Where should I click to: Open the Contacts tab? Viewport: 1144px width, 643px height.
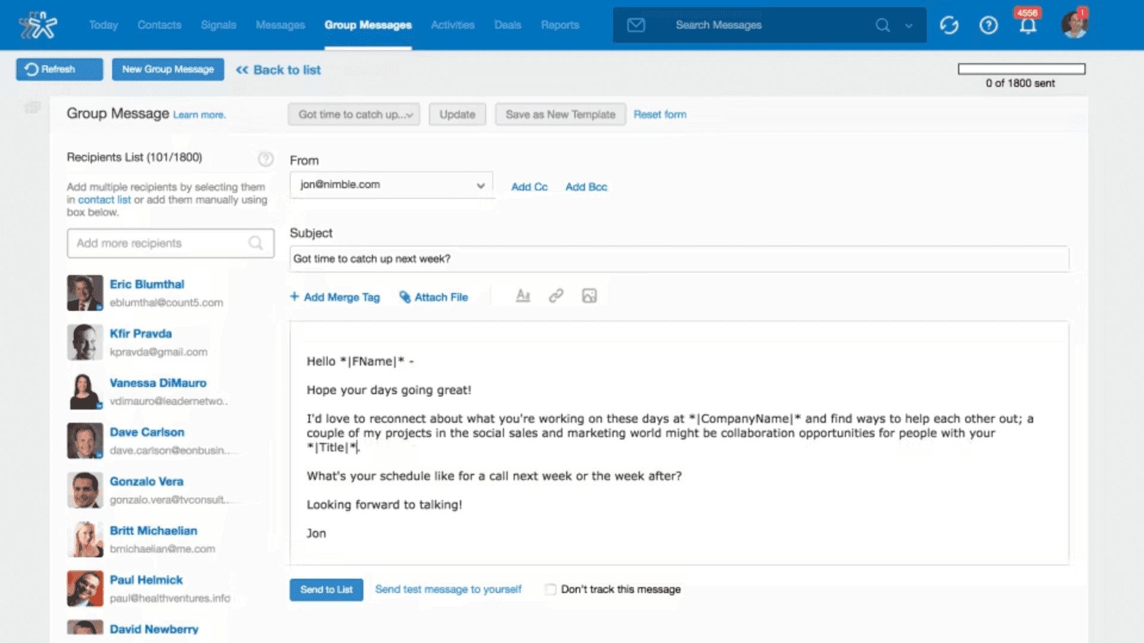point(159,25)
